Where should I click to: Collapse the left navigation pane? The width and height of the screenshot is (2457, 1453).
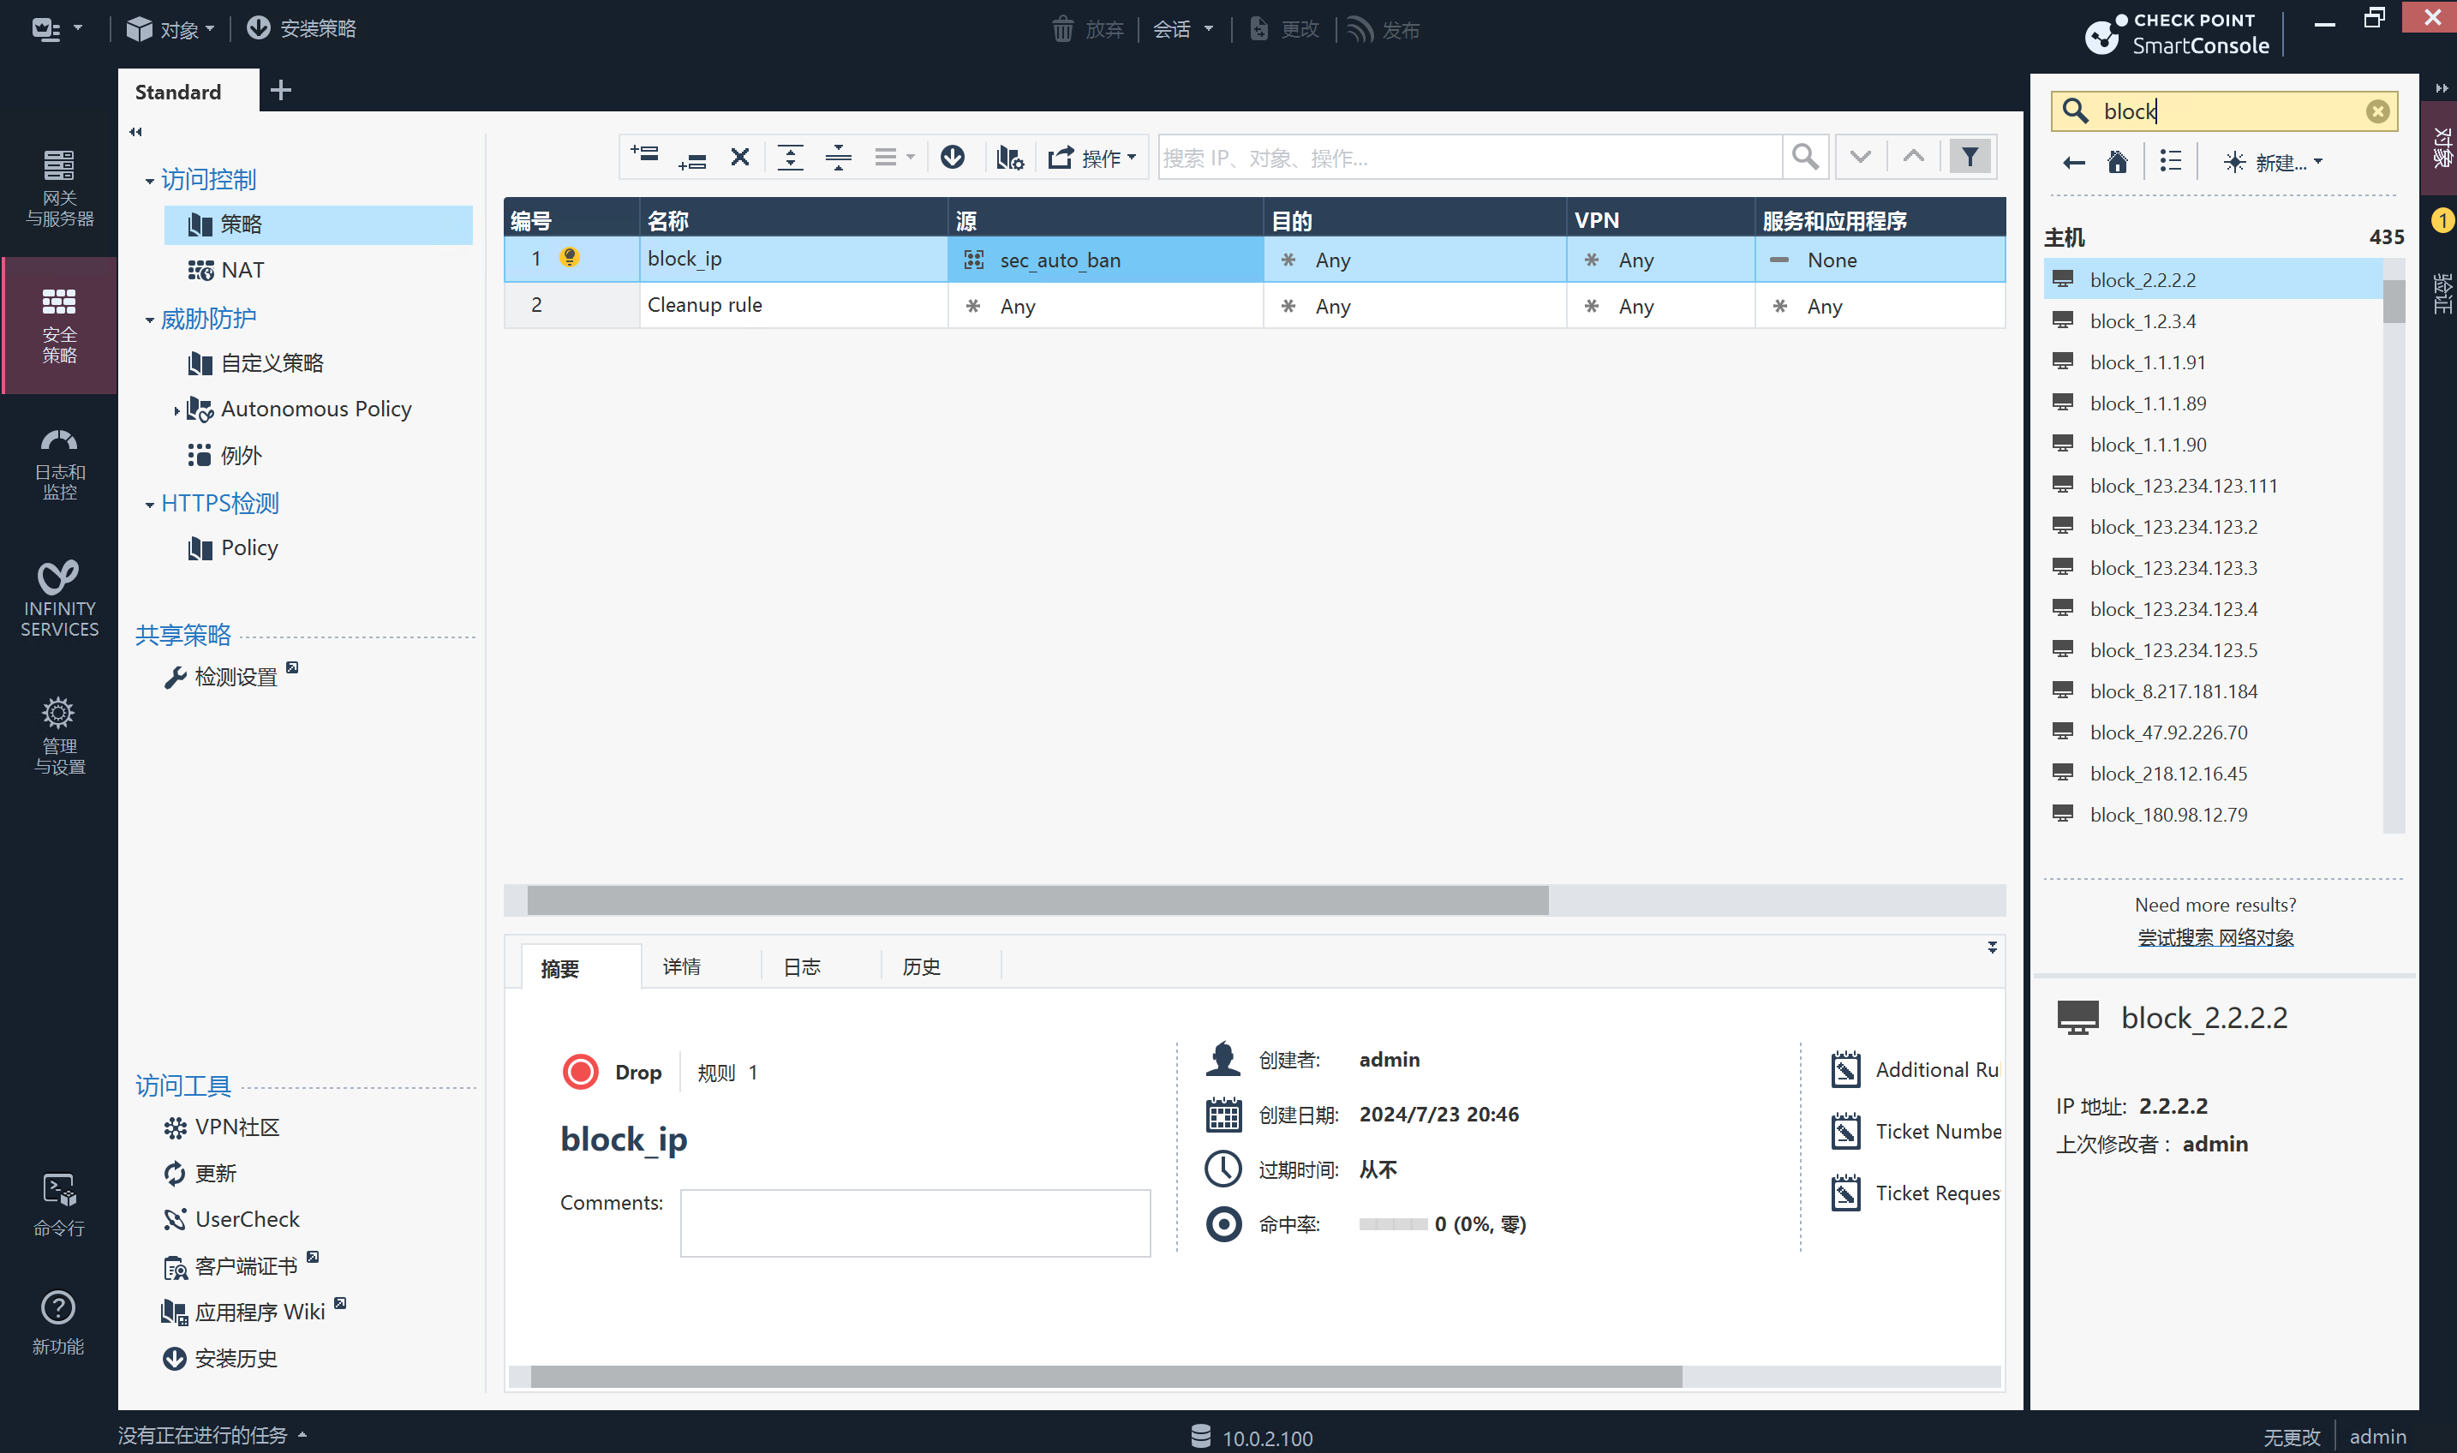coord(136,131)
